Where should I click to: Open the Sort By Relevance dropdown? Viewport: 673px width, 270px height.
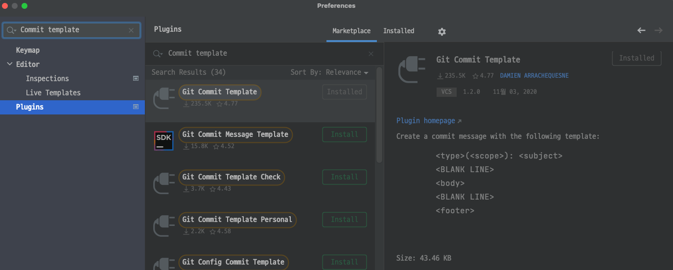[329, 72]
